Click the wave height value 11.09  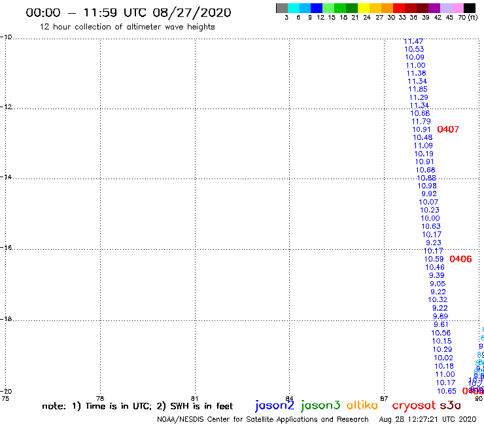point(423,145)
